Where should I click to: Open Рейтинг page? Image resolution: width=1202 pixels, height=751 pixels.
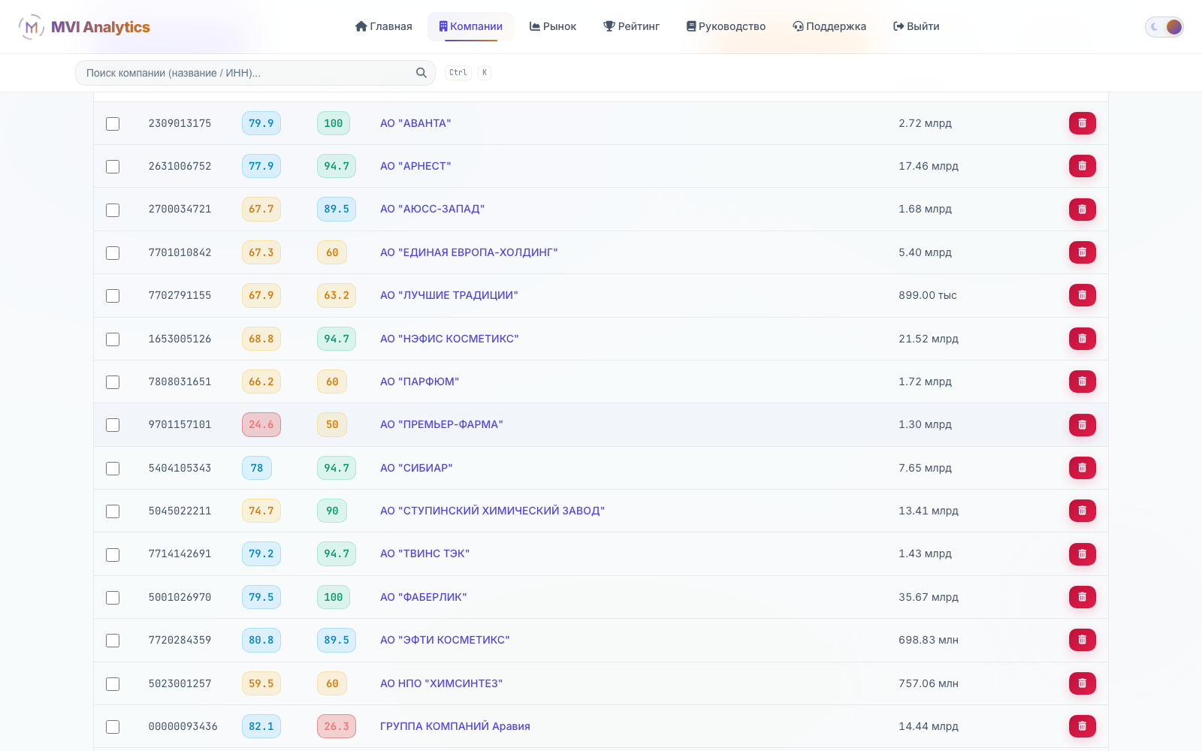(631, 26)
